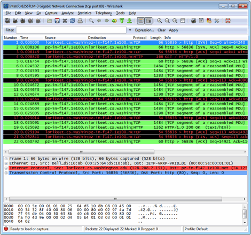Open preferences with the tools icon
The image size is (251, 235).
pos(217,21)
